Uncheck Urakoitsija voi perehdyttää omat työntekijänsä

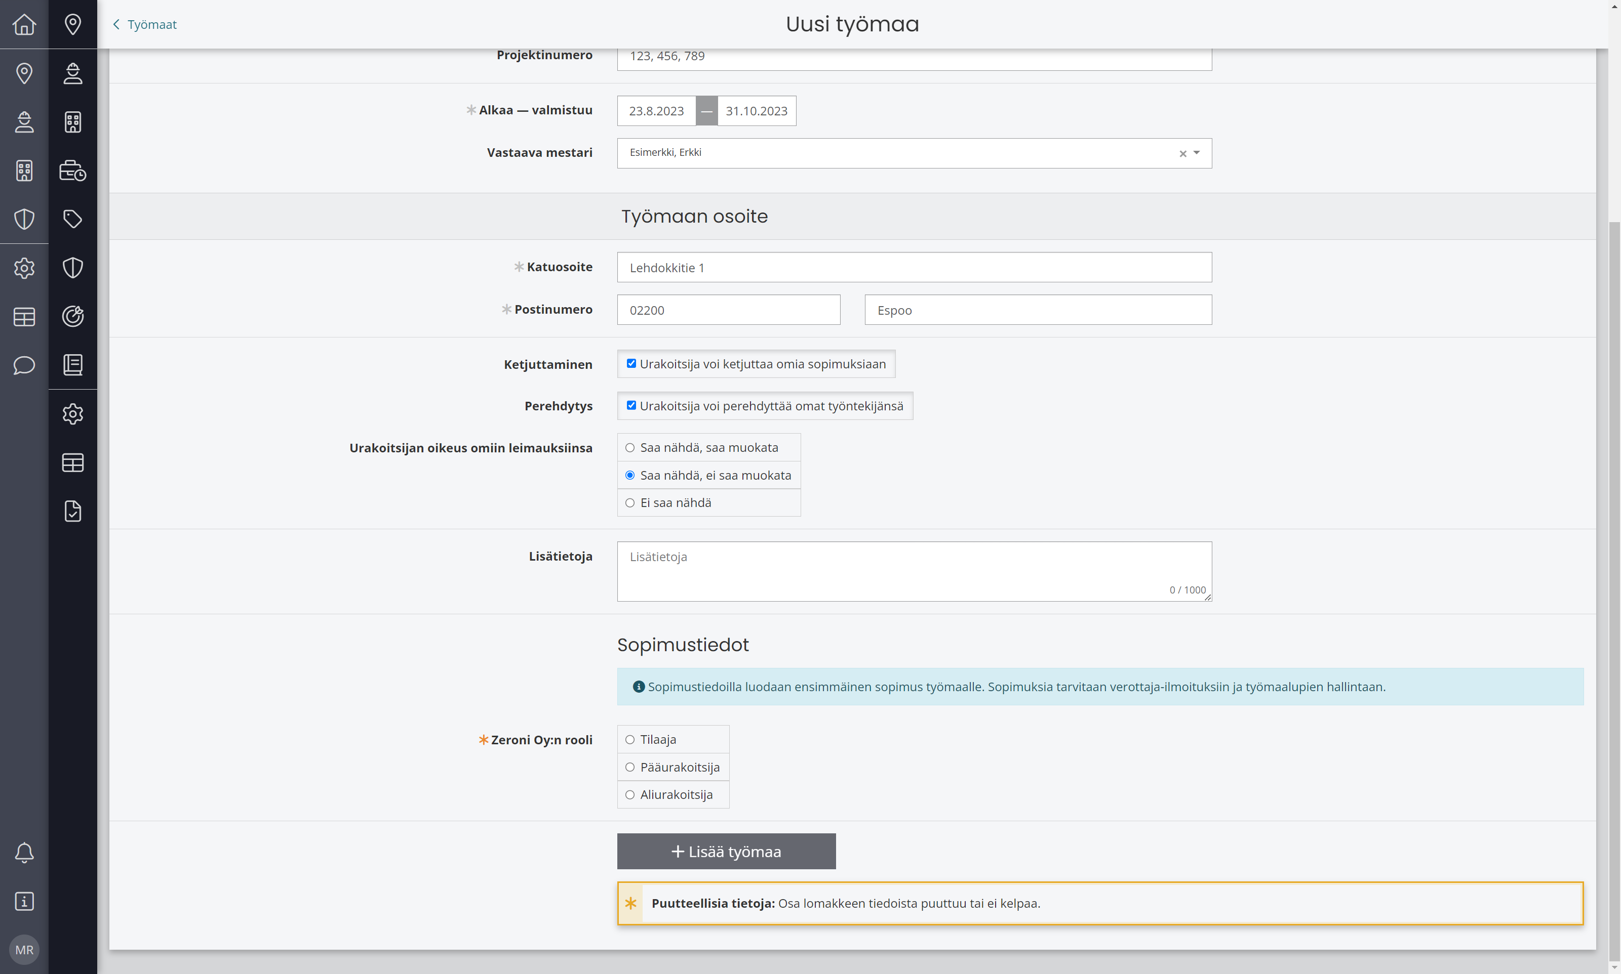(x=631, y=406)
